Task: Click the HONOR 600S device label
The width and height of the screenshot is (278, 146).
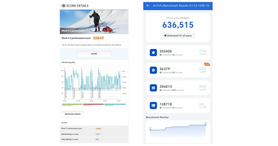Action: click(x=178, y=18)
